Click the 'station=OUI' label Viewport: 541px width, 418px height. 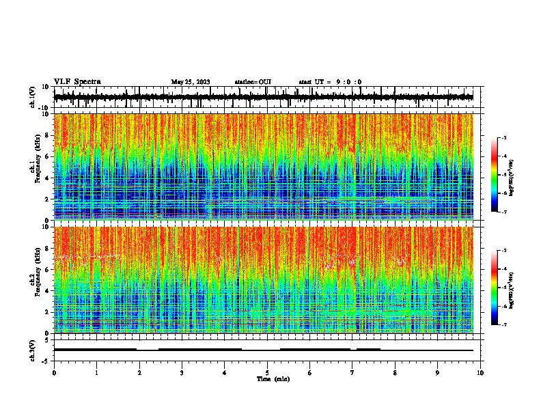[x=253, y=82]
